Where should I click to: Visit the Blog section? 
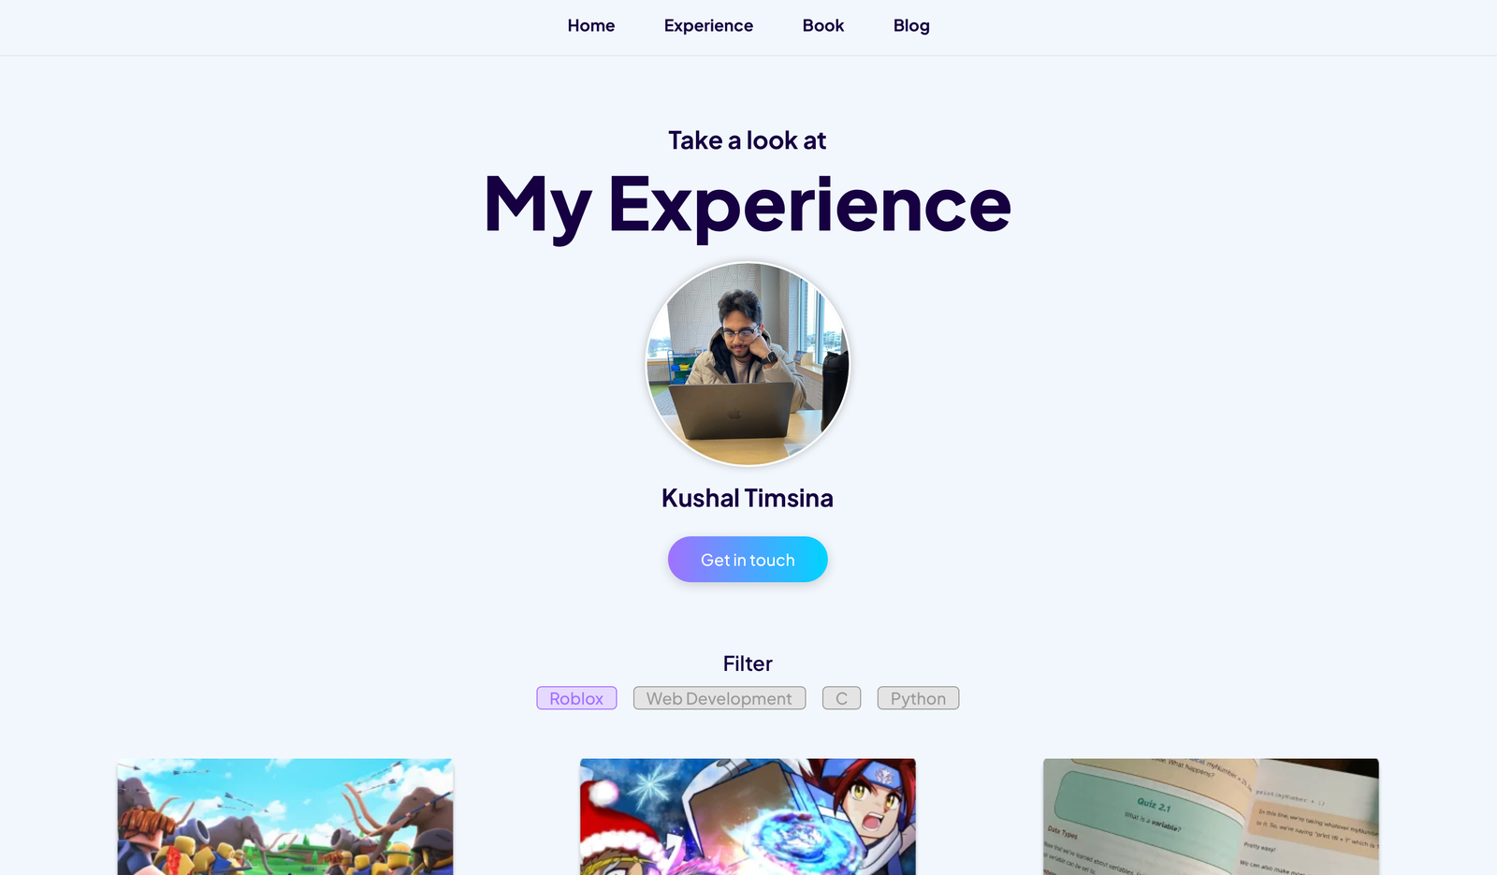911,26
